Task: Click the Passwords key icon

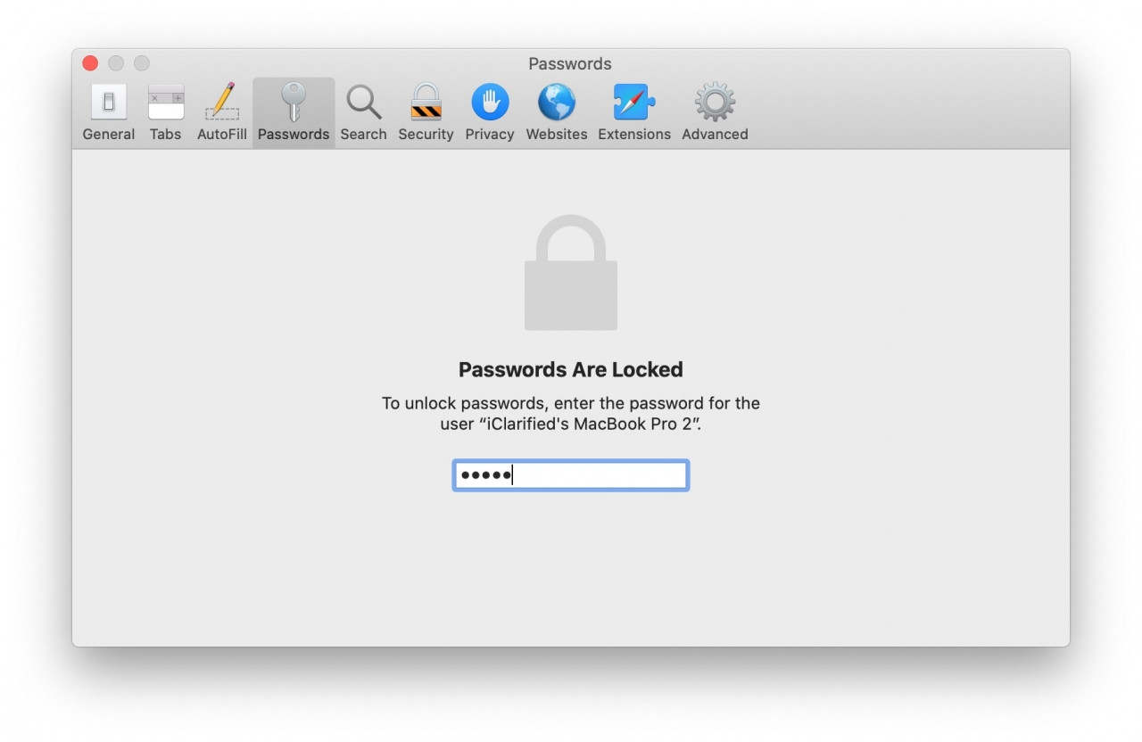Action: 294,103
